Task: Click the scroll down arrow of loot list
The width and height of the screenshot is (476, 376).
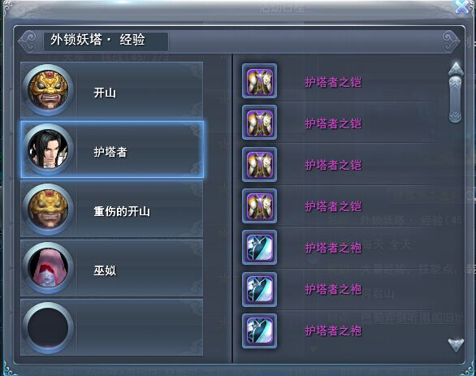Action: (456, 345)
